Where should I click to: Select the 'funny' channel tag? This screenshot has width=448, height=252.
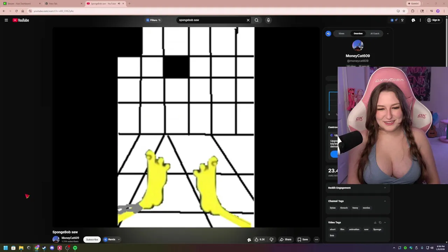point(355,208)
